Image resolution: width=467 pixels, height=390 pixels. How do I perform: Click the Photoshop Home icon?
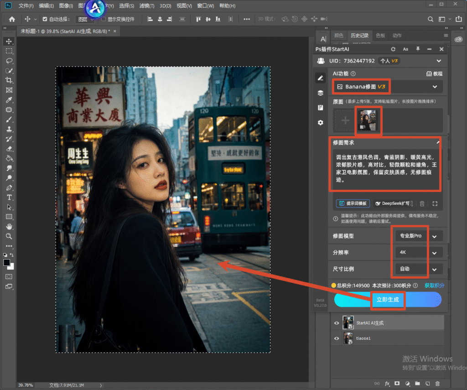(x=12, y=19)
